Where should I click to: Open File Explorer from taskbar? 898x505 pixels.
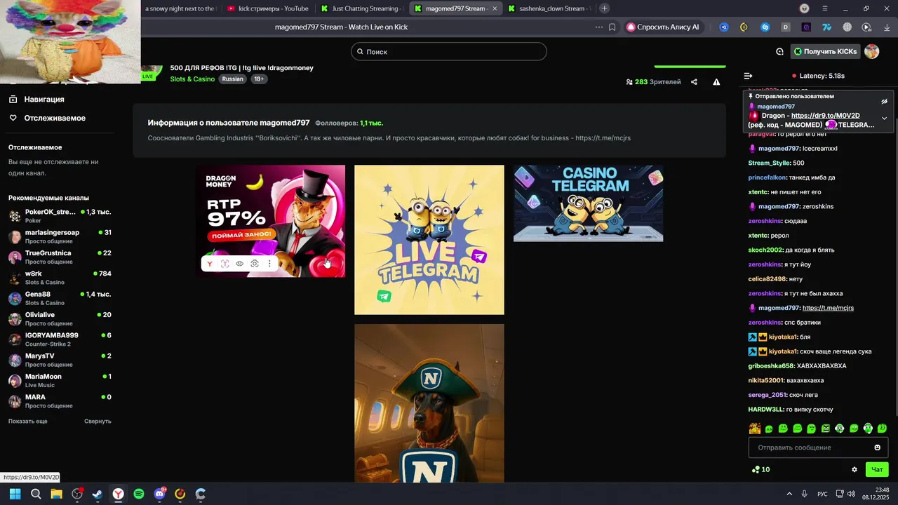pyautogui.click(x=56, y=494)
